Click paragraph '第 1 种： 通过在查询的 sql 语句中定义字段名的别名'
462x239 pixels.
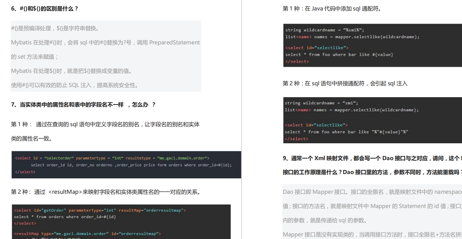105,124
